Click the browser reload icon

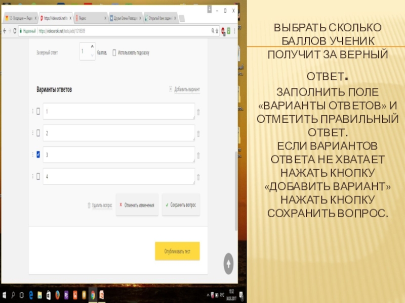click(x=15, y=31)
